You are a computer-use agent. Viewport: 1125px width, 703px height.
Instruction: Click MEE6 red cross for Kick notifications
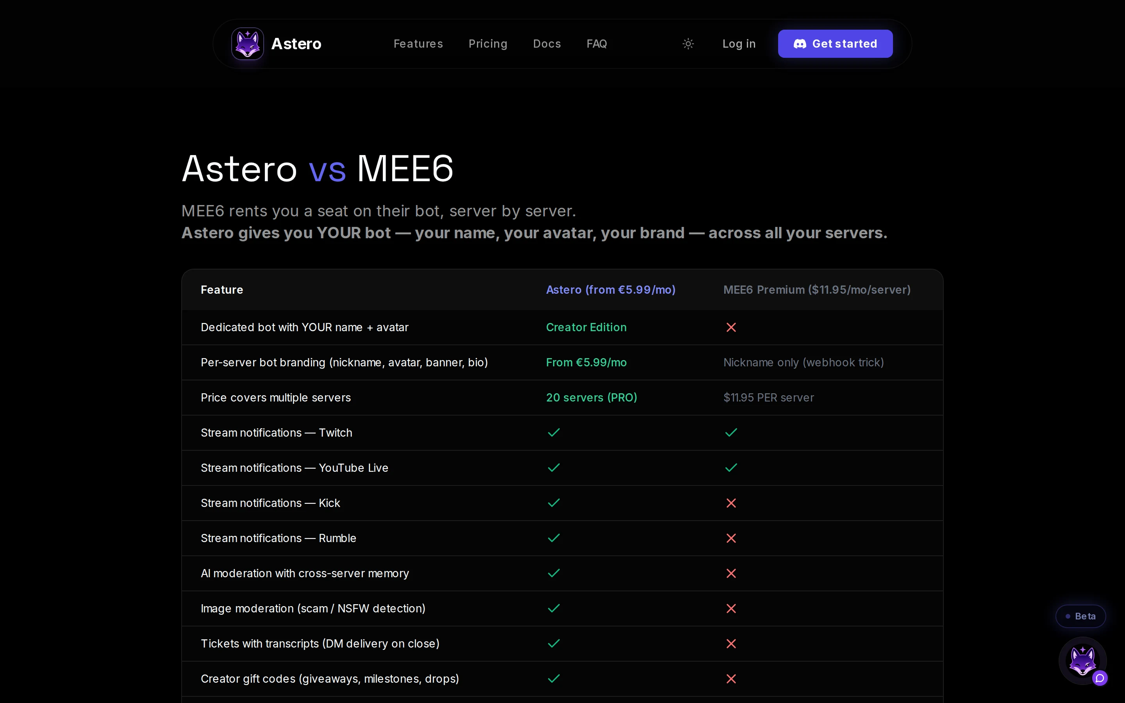(731, 503)
